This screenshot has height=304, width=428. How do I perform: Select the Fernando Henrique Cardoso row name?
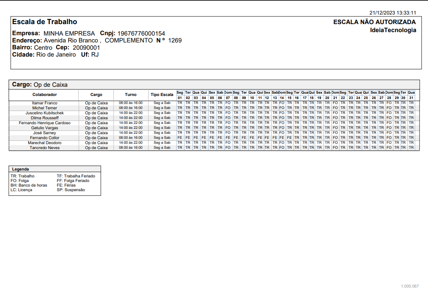click(x=44, y=123)
